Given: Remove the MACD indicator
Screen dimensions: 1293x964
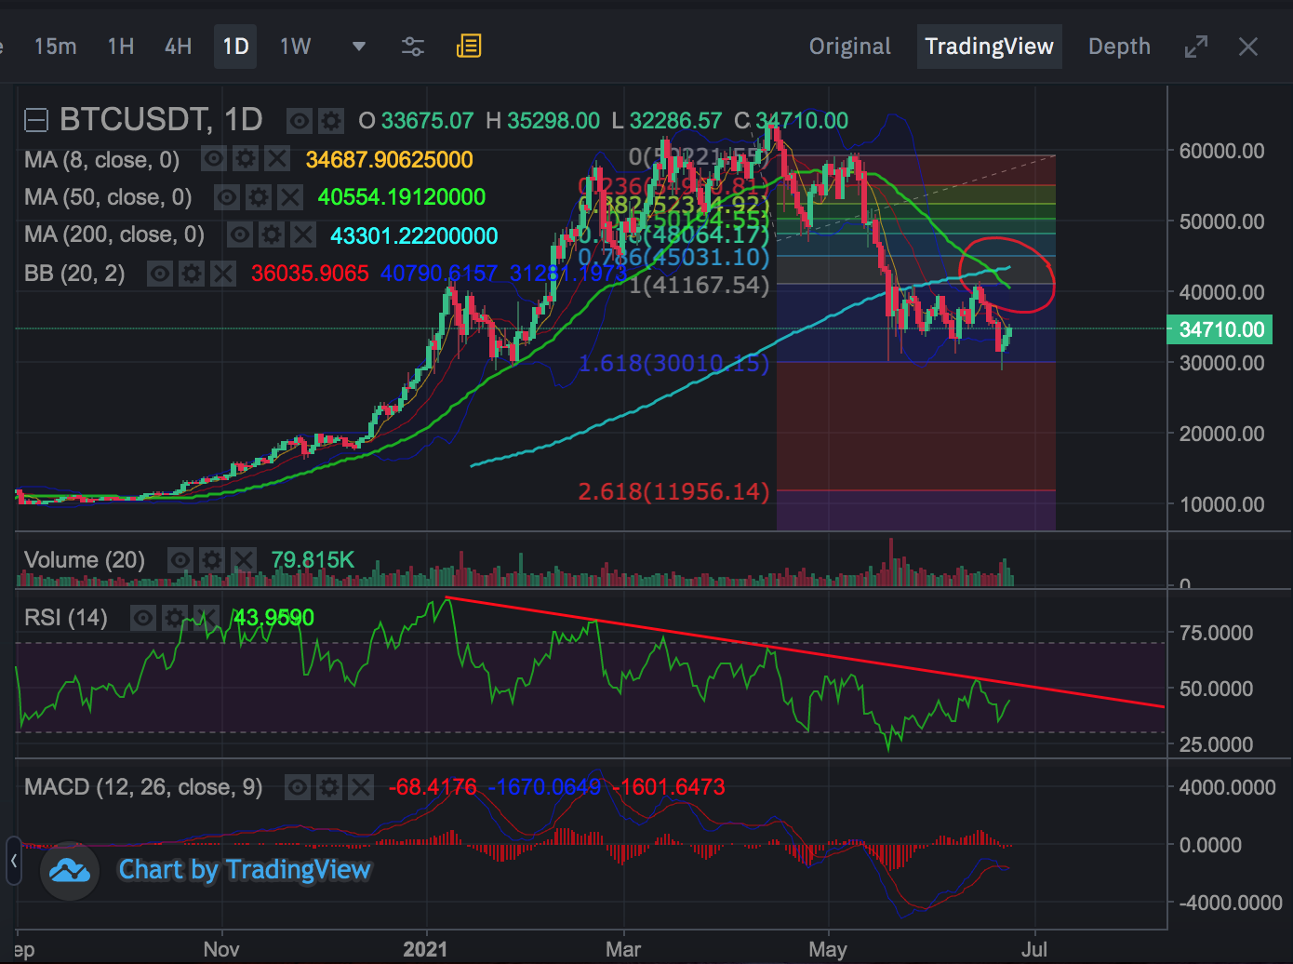Looking at the screenshot, I should [x=361, y=788].
